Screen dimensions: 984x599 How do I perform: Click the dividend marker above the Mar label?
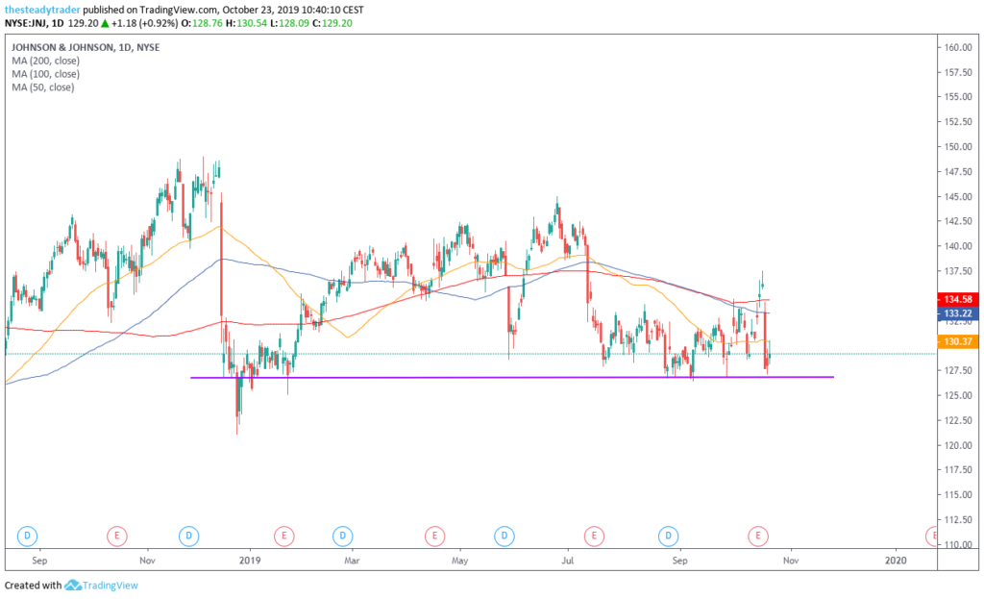pos(343,537)
